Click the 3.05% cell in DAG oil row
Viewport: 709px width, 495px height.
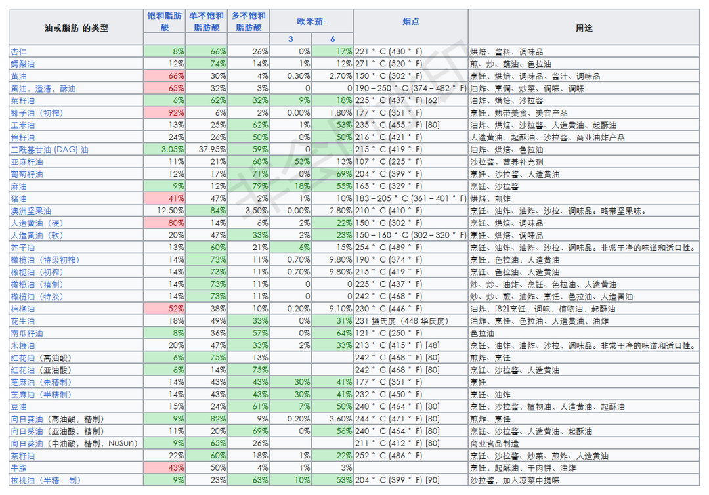pos(165,149)
